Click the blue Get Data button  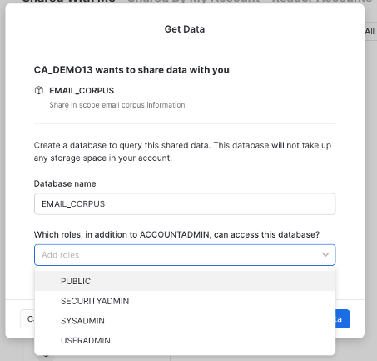pos(343,318)
